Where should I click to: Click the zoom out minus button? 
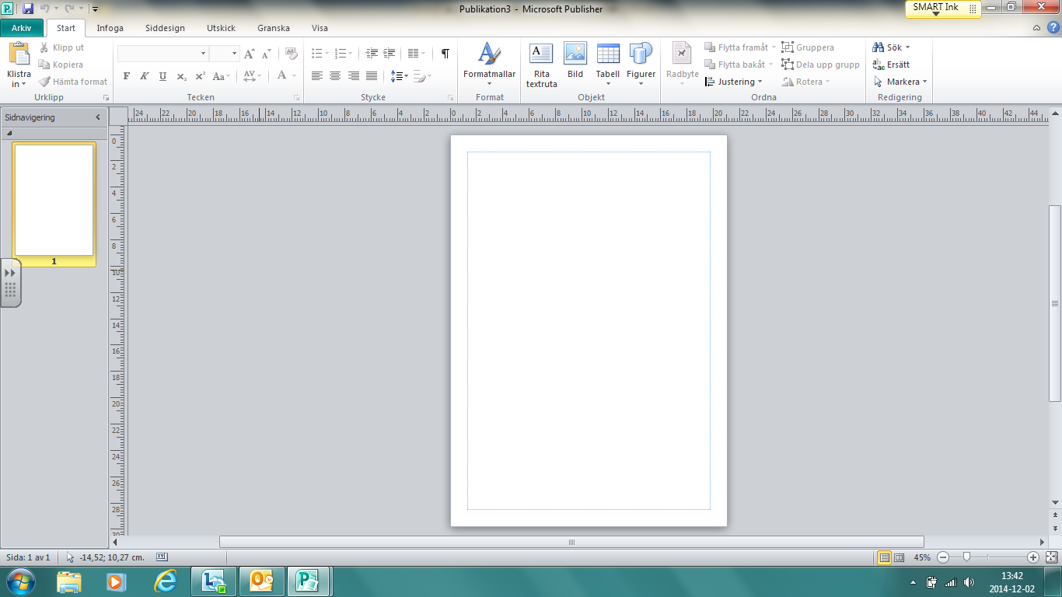coord(943,557)
